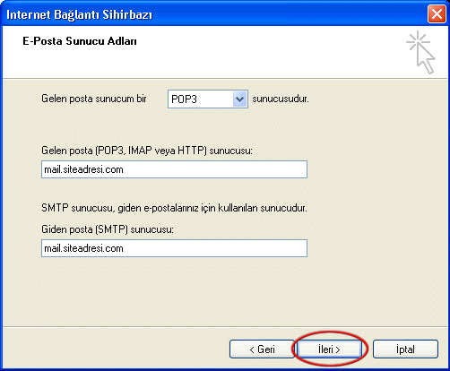The height and width of the screenshot is (371, 450).
Task: Continue with the İleri button
Action: 329,349
